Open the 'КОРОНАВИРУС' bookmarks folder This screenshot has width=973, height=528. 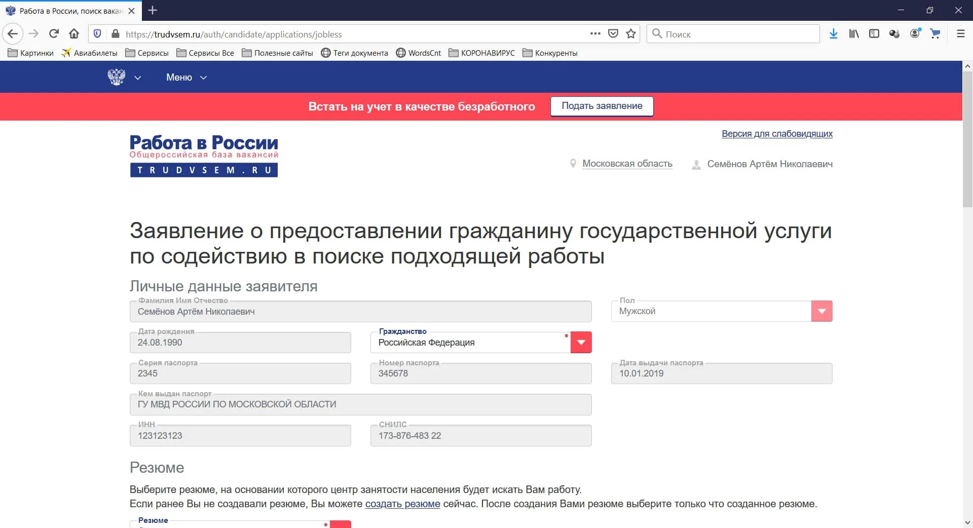(x=481, y=53)
